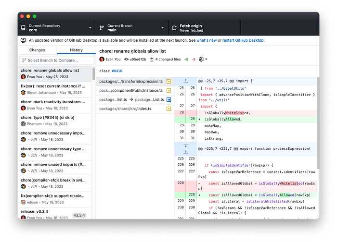Image resolution: width=337 pixels, height=242 pixels.
Task: Click the Fetch origin sync arrows icon
Action: pyautogui.click(x=174, y=28)
